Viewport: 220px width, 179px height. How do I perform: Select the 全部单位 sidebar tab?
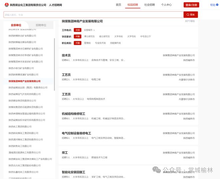(16, 25)
